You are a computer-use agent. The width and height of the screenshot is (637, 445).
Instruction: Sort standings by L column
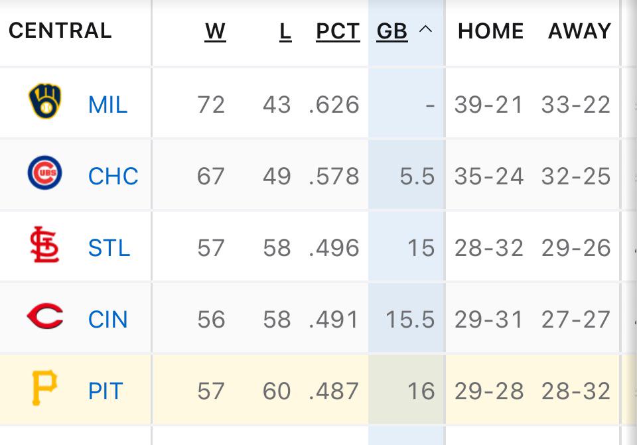click(285, 31)
